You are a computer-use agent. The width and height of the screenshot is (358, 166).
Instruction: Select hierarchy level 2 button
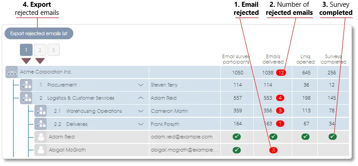[x=40, y=50]
